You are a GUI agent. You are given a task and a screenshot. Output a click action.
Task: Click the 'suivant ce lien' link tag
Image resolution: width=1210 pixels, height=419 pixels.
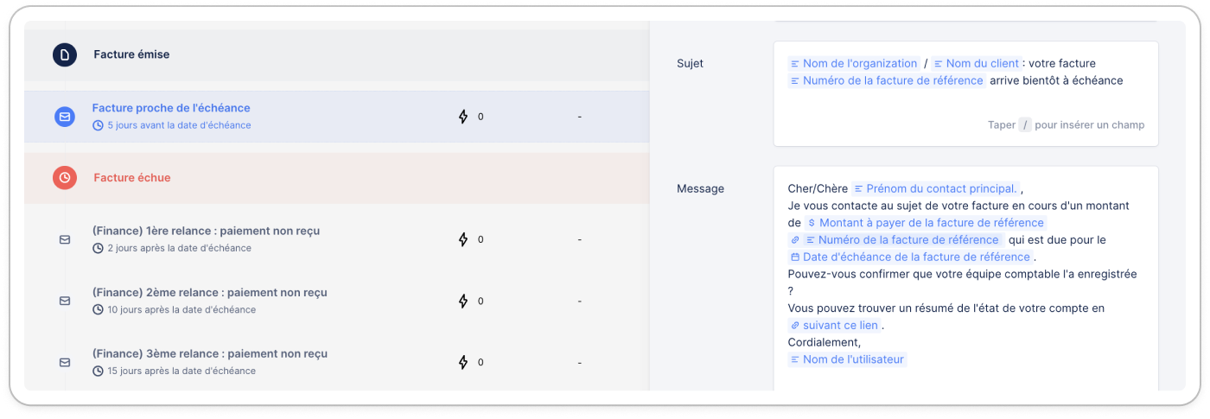click(834, 326)
